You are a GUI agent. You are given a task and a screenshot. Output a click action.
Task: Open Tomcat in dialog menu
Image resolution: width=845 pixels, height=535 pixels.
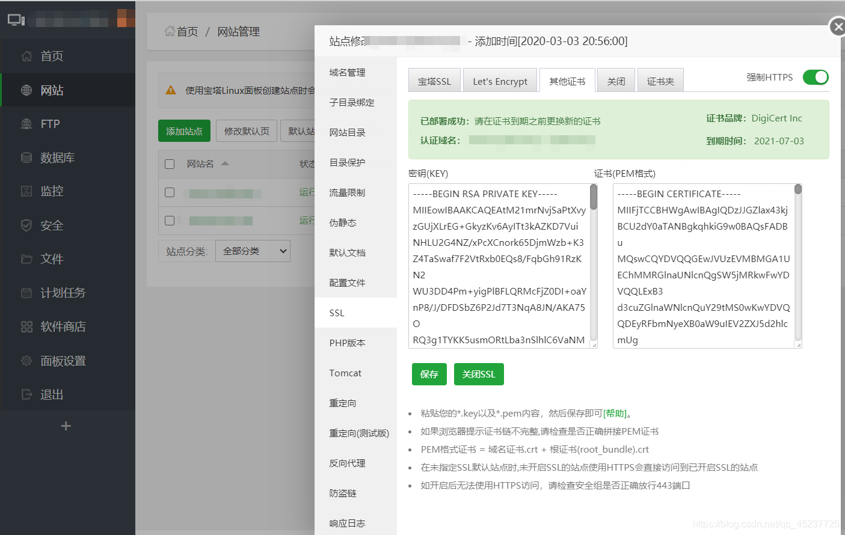click(x=355, y=373)
